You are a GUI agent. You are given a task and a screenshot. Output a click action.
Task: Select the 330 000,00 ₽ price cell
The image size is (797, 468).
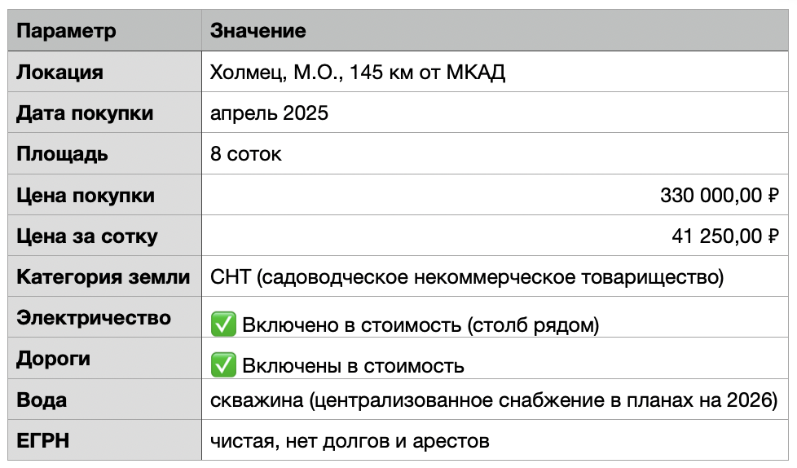tap(495, 195)
